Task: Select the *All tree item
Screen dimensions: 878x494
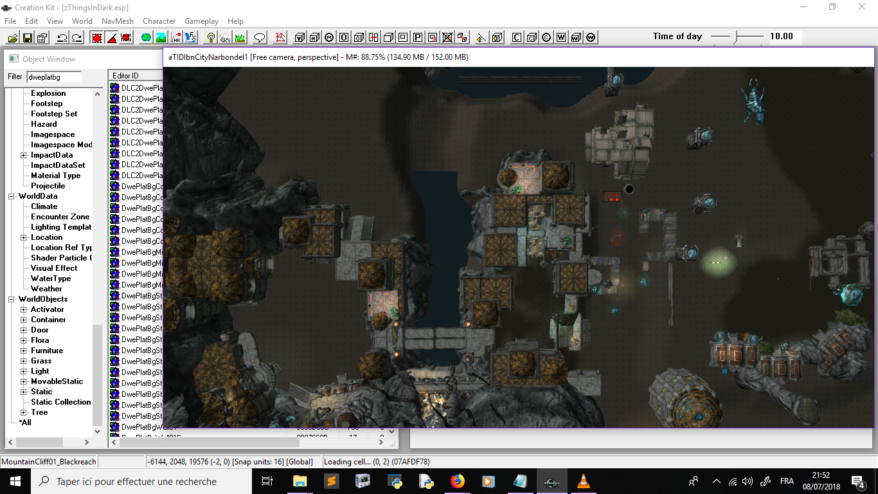Action: (25, 423)
